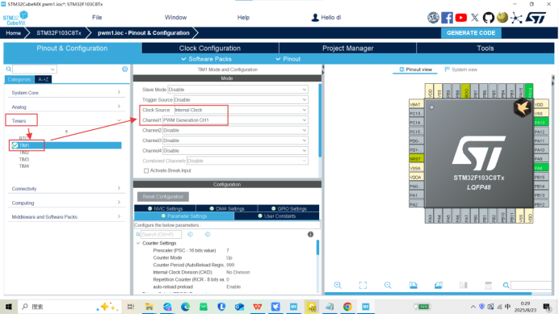559x314 pixels.
Task: Open the GitHub icon in header
Action: (x=489, y=18)
